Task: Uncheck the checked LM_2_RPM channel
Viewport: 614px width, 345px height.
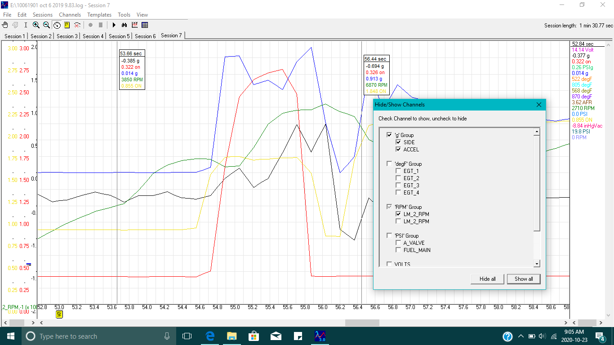Action: 398,214
